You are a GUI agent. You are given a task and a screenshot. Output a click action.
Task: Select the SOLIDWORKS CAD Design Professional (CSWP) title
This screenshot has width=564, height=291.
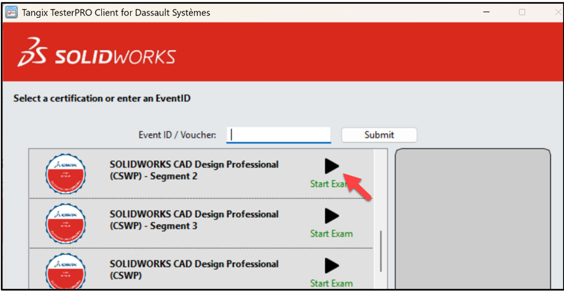point(194,269)
